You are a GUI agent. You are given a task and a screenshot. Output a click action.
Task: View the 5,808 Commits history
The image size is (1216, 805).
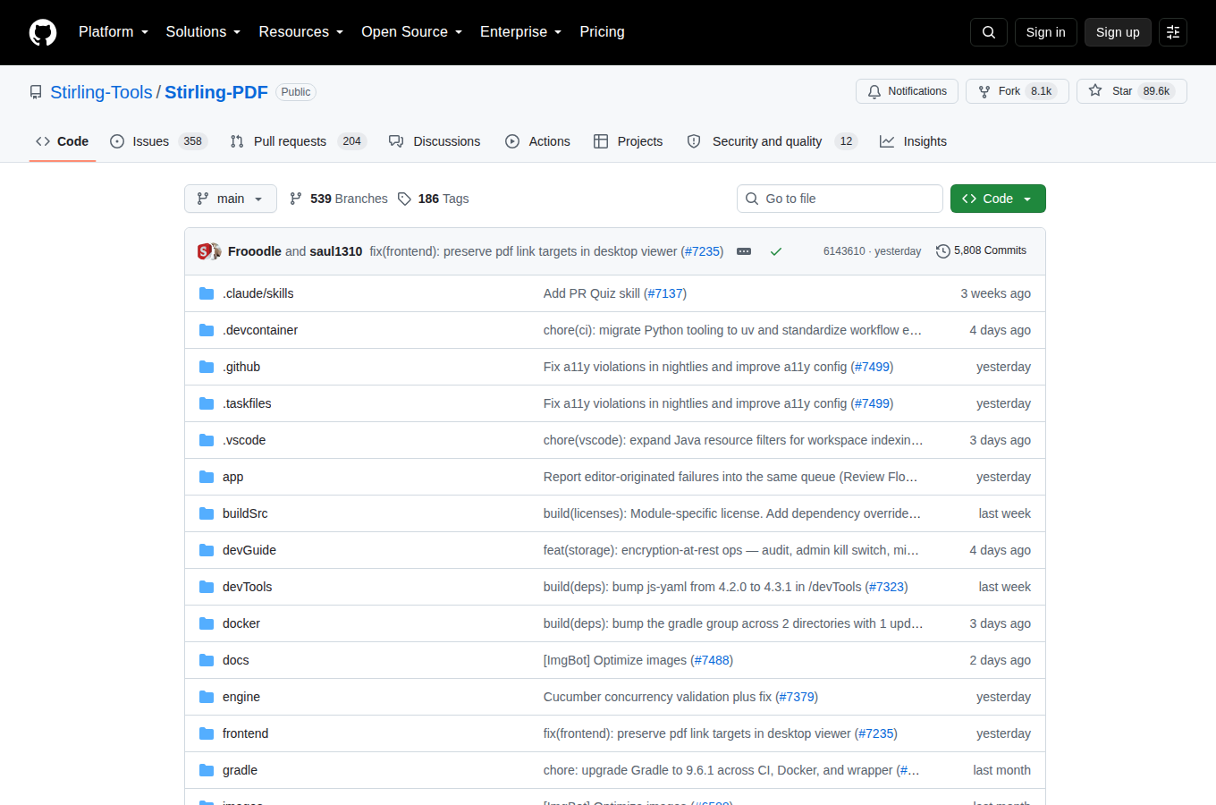click(x=982, y=251)
